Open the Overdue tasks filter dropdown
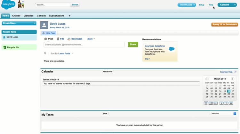 pyautogui.click(x=223, y=113)
